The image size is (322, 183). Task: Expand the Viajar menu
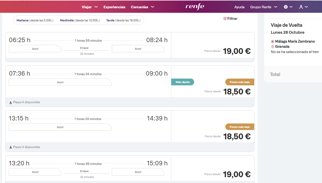(90, 7)
